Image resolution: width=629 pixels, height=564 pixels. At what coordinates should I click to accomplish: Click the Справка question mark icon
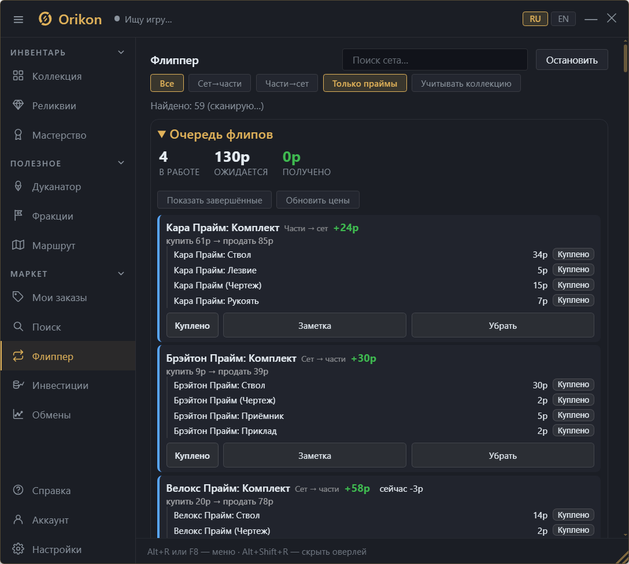(x=18, y=490)
